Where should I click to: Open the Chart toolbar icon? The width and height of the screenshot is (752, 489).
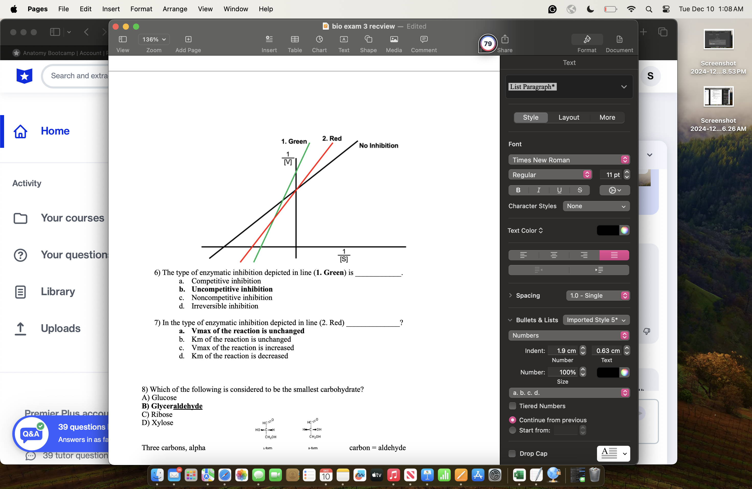click(319, 39)
